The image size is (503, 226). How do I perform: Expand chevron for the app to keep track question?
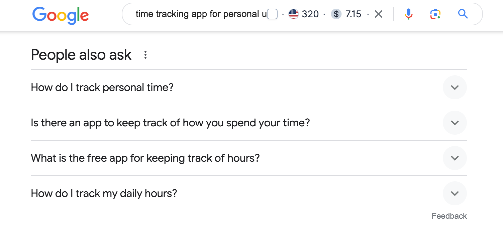[455, 123]
